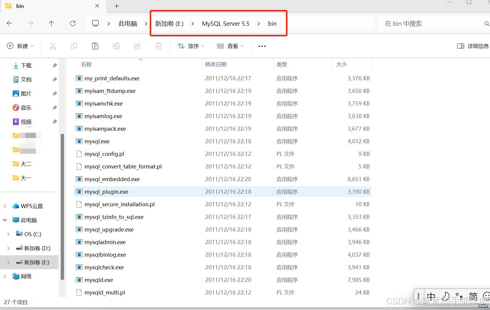Screen dimensions: 490x310
Task: Click 新加卷 (E:) breadcrumb segment
Action: point(169,24)
